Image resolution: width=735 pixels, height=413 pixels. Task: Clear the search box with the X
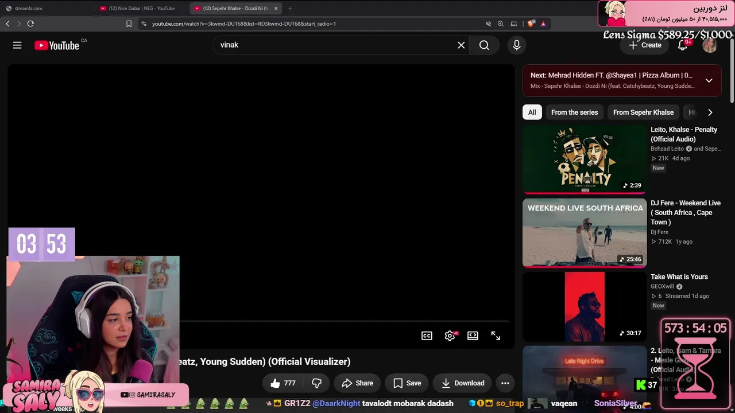pyautogui.click(x=461, y=45)
